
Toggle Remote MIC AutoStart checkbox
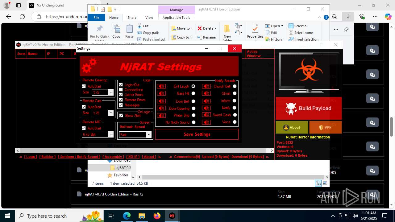tap(84, 128)
